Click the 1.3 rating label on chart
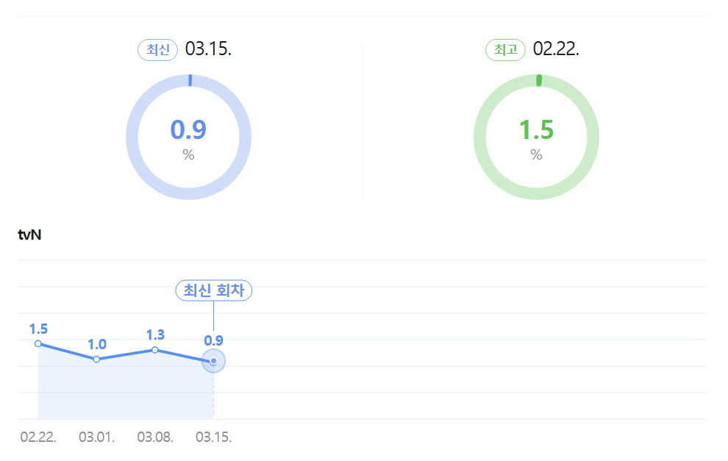 pyautogui.click(x=156, y=335)
